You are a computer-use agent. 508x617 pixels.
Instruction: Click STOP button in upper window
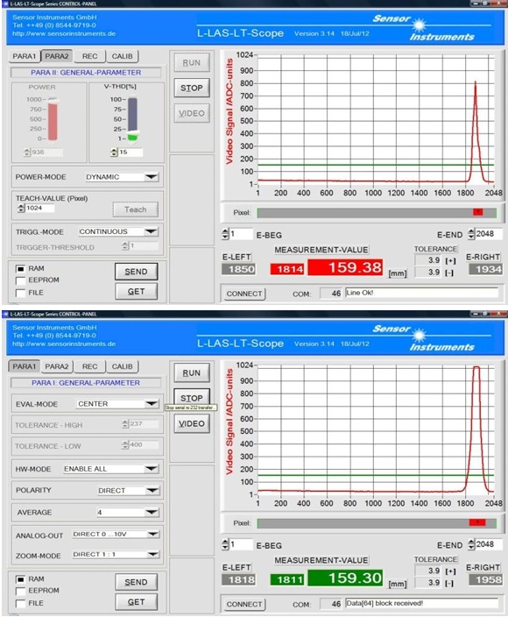tap(192, 89)
